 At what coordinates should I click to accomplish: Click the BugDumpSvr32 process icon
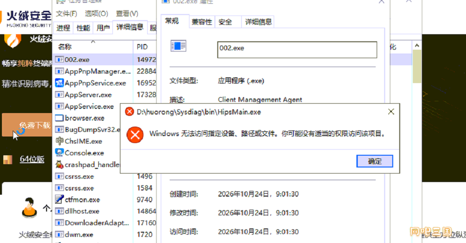(x=59, y=129)
